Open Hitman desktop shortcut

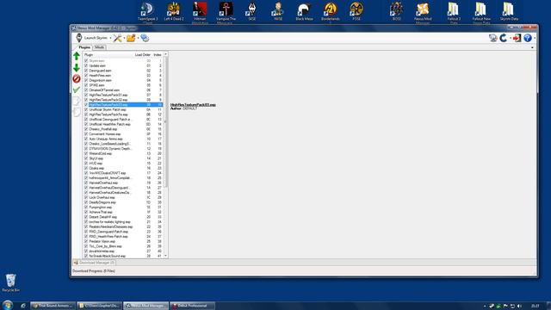coord(200,12)
